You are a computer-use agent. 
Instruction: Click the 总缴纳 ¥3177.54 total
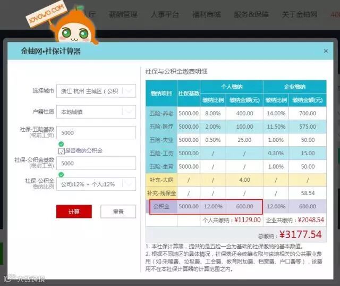[290, 235]
